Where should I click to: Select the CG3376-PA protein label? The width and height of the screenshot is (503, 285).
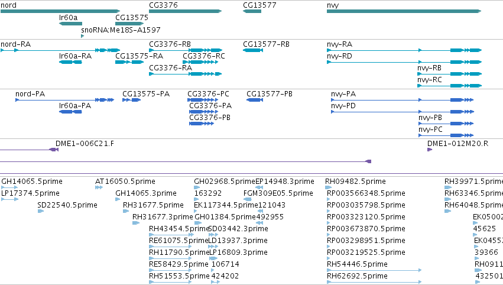pos(210,106)
